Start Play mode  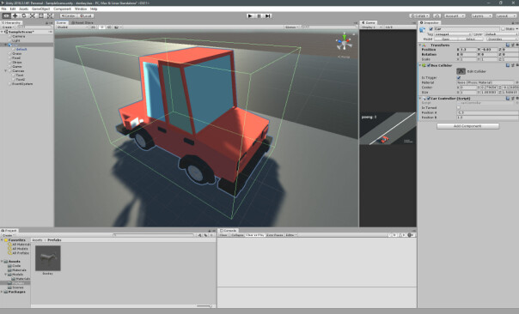250,15
